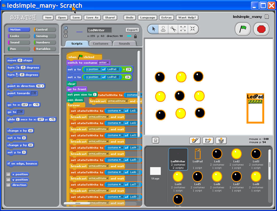Screen dimensions: 277x211
Task: Select the Led3 sprite thumbnail
Action: coord(256,159)
